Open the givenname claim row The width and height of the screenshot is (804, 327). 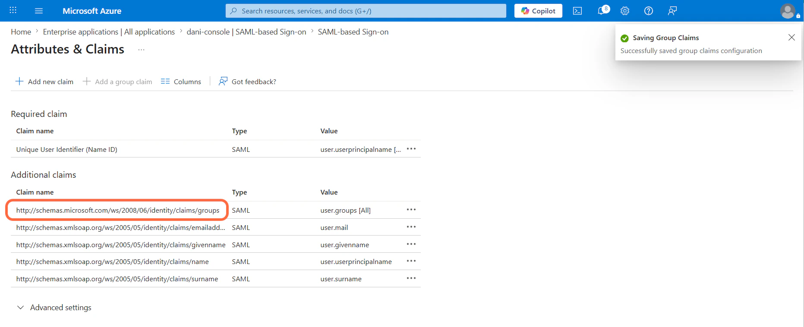pyautogui.click(x=121, y=245)
